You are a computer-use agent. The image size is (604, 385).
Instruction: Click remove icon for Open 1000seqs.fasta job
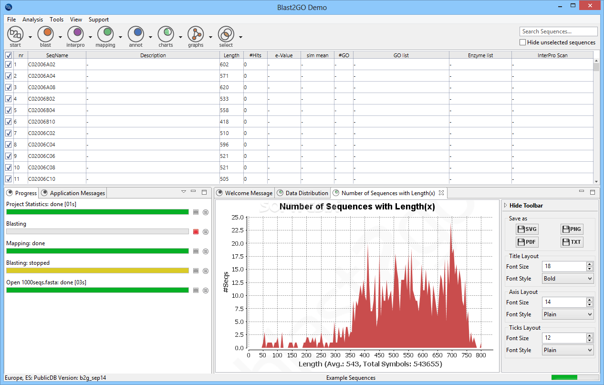[206, 291]
